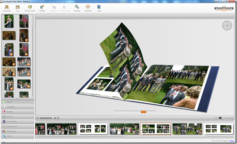Image resolution: width=237 pixels, height=144 pixels.
Task: Open the Effects section
Action: click(x=18, y=136)
